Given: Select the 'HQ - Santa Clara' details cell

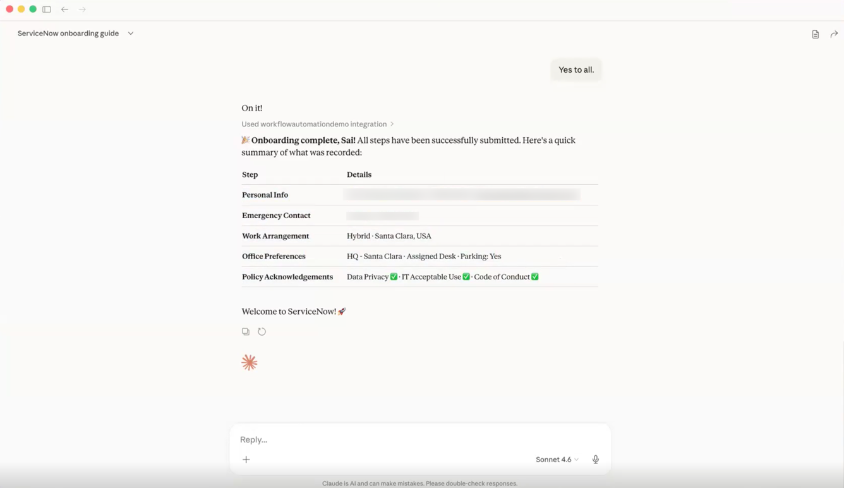Looking at the screenshot, I should pos(424,256).
